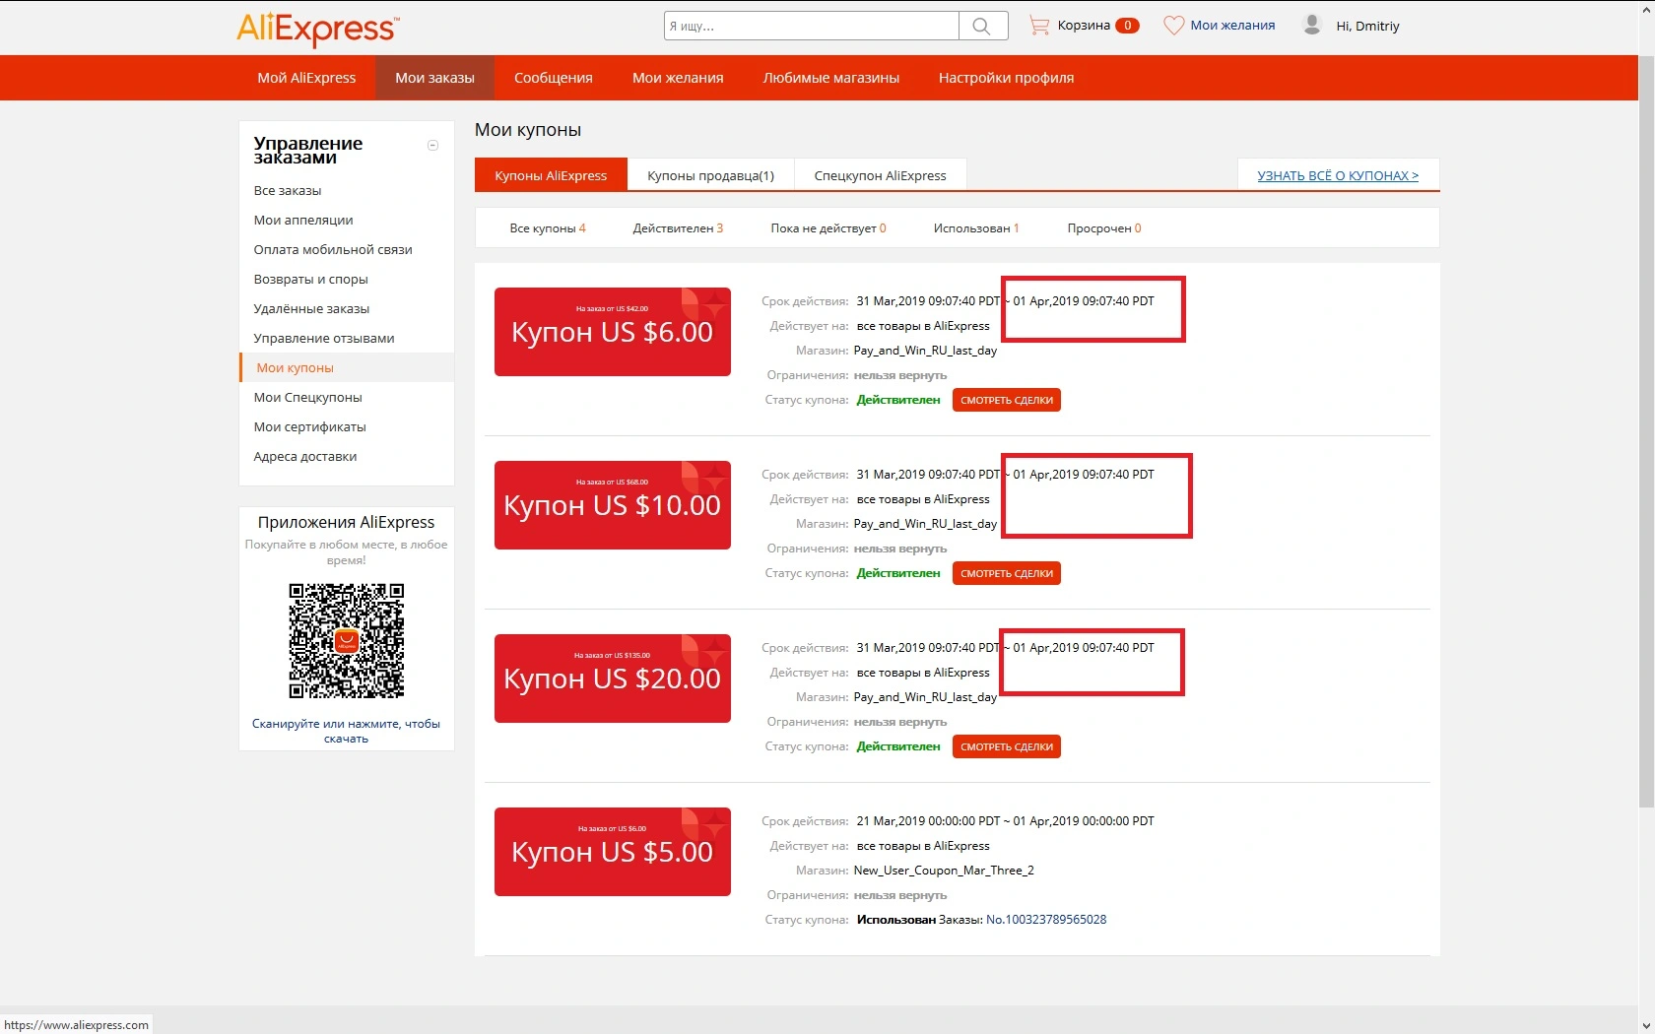This screenshot has height=1034, width=1655.
Task: Open the Мои заказы menu
Action: click(x=434, y=78)
